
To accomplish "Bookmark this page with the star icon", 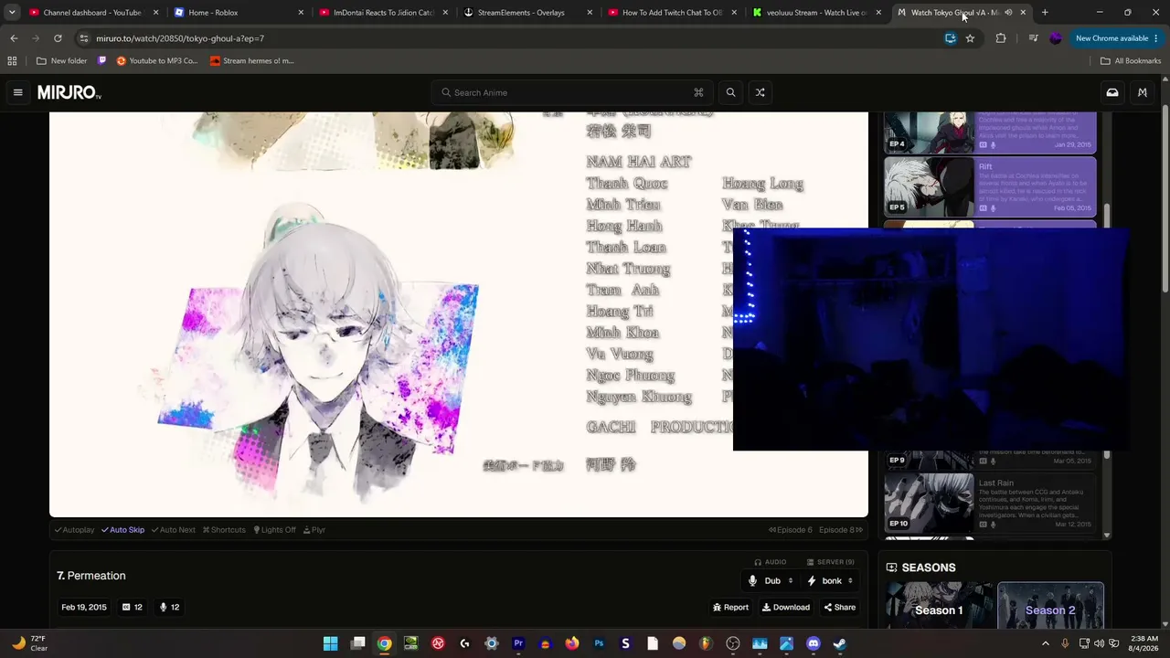I will pyautogui.click(x=970, y=38).
